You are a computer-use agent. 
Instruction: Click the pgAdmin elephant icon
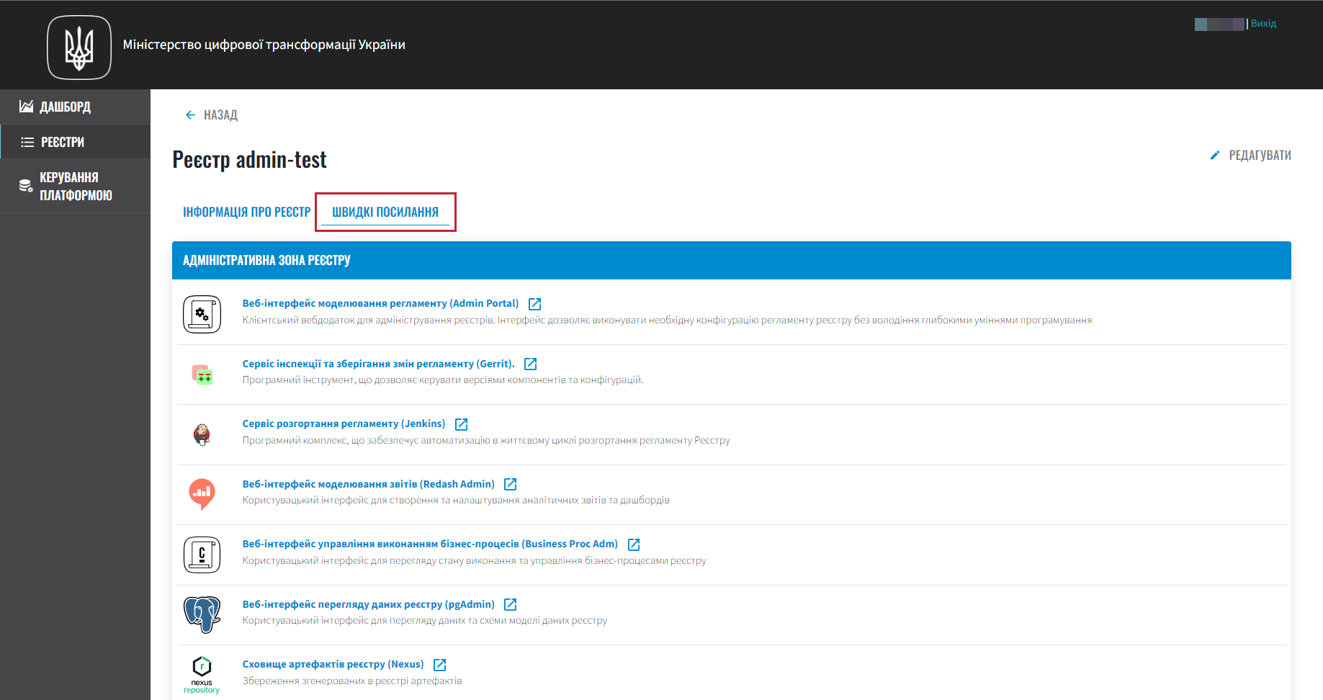[x=202, y=614]
